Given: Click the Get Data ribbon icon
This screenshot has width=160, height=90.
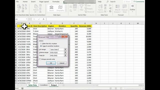Looking at the screenshot, I should 19,8.
